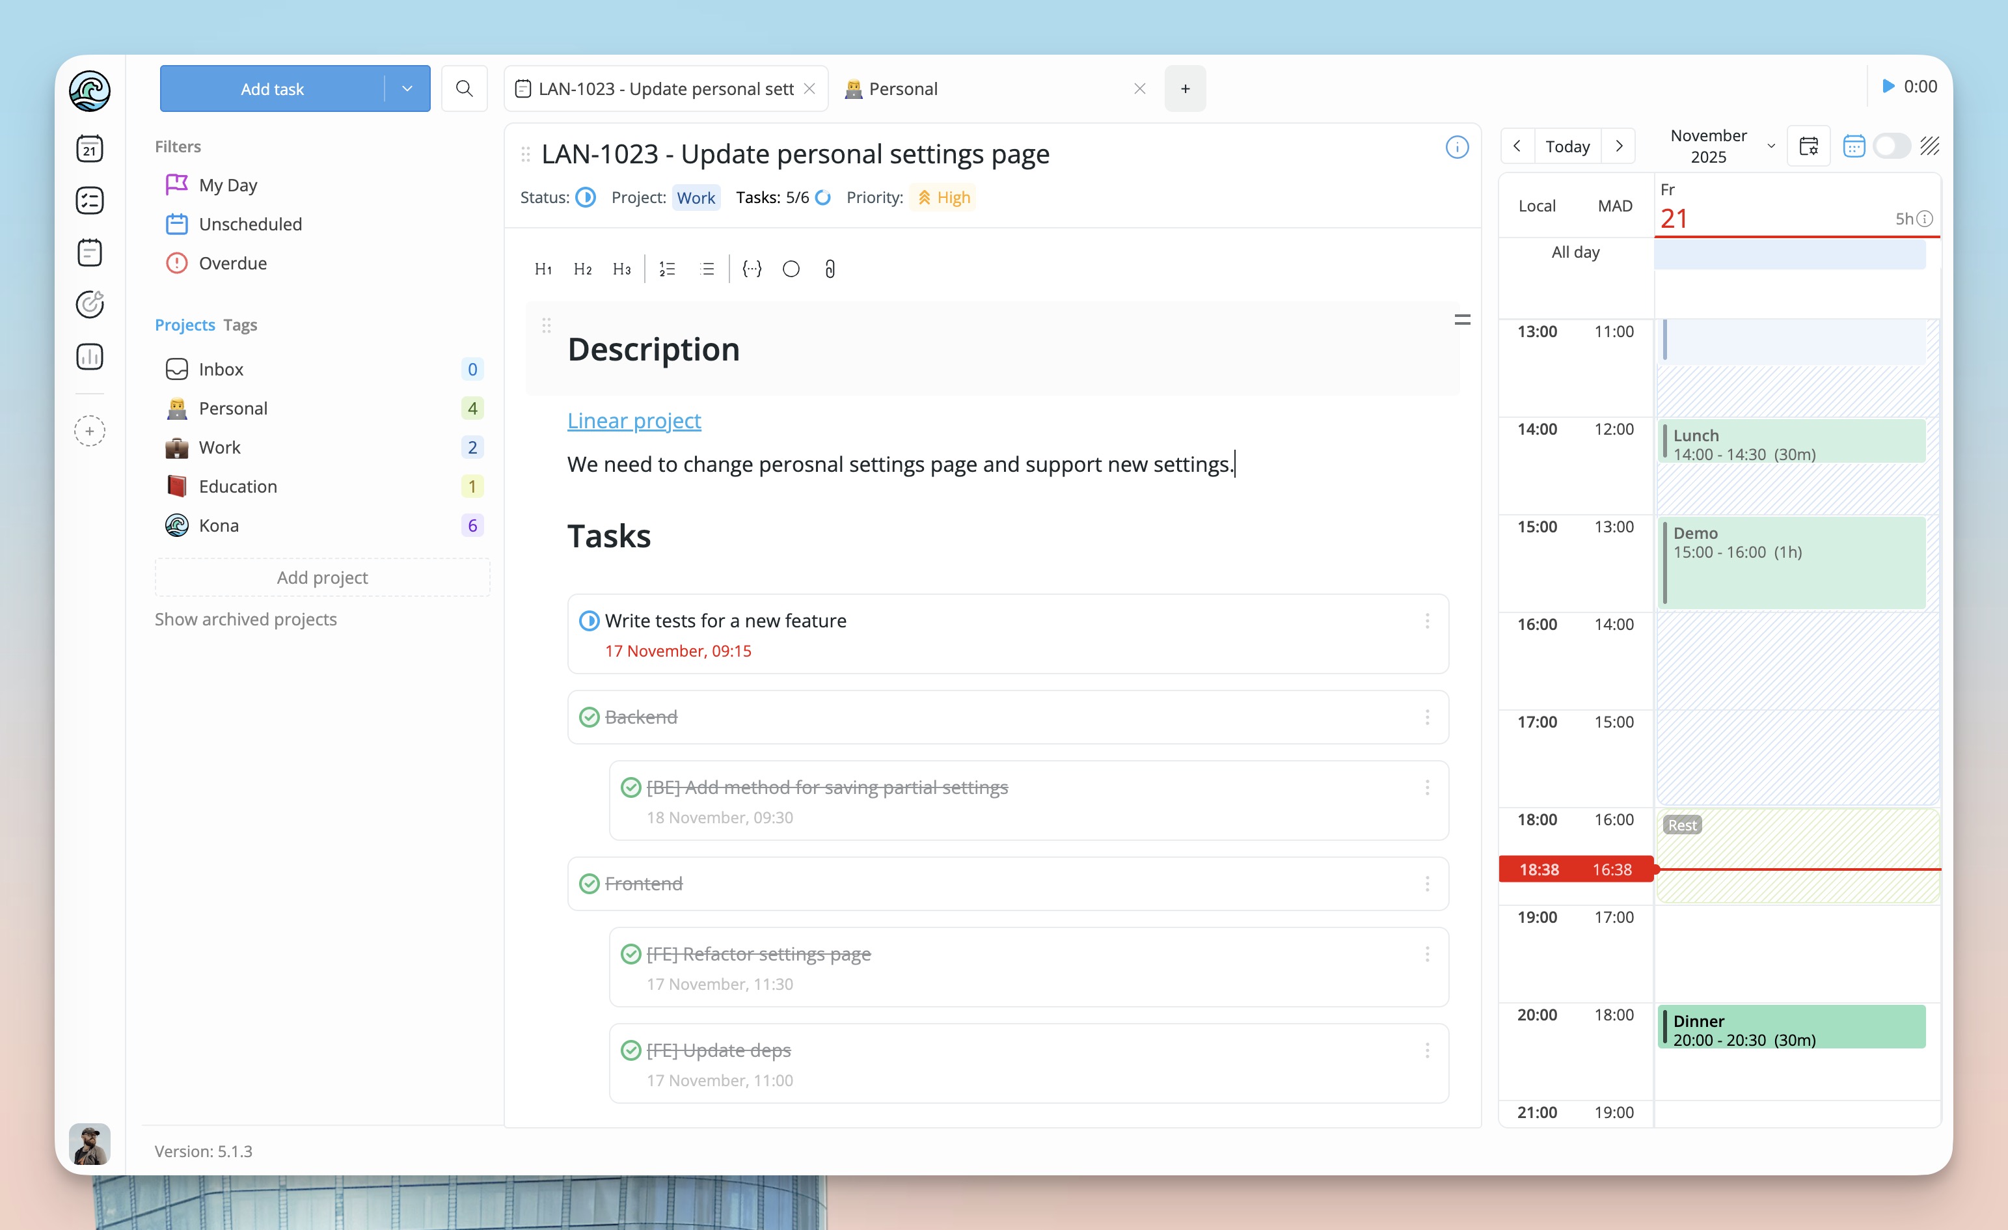Open the Add task dropdown arrow
This screenshot has width=2008, height=1230.
click(407, 88)
